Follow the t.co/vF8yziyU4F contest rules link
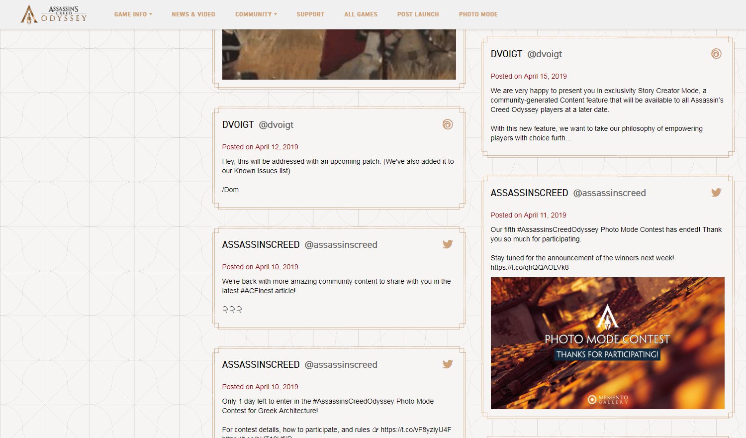This screenshot has width=746, height=438. (x=416, y=430)
